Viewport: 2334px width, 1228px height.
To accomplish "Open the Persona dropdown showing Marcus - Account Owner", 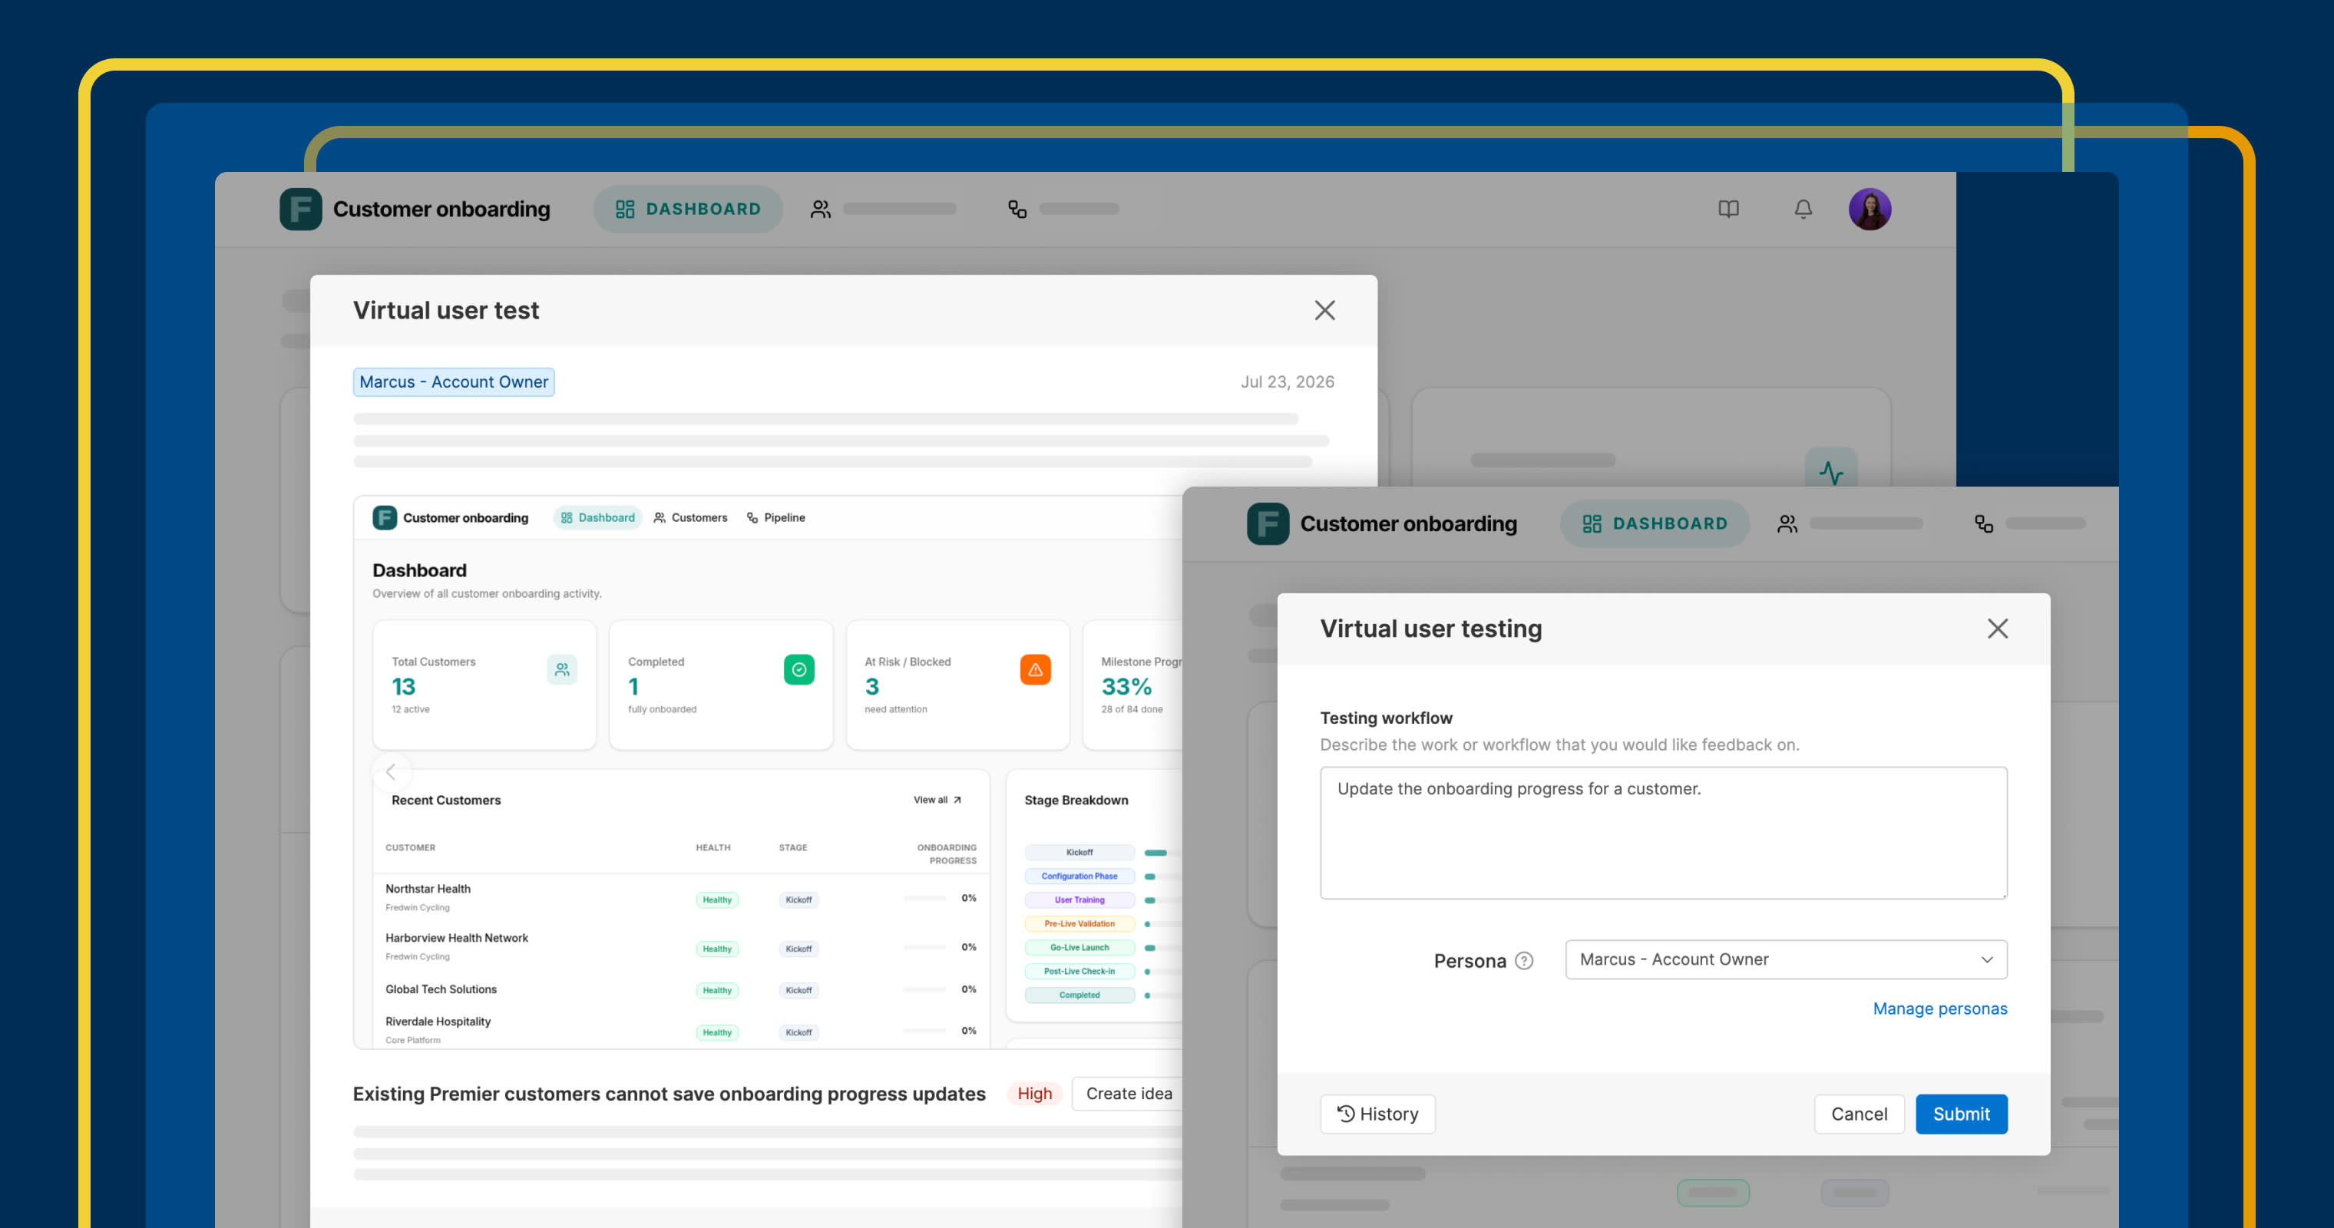I will coord(1786,960).
